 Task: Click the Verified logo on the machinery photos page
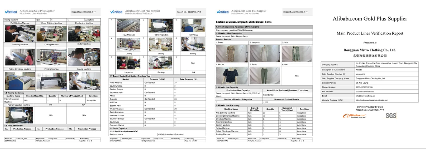pos(11,12)
